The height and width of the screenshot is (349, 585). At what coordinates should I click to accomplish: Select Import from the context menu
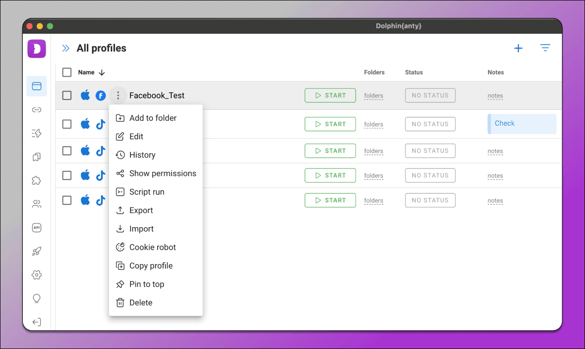156,229
